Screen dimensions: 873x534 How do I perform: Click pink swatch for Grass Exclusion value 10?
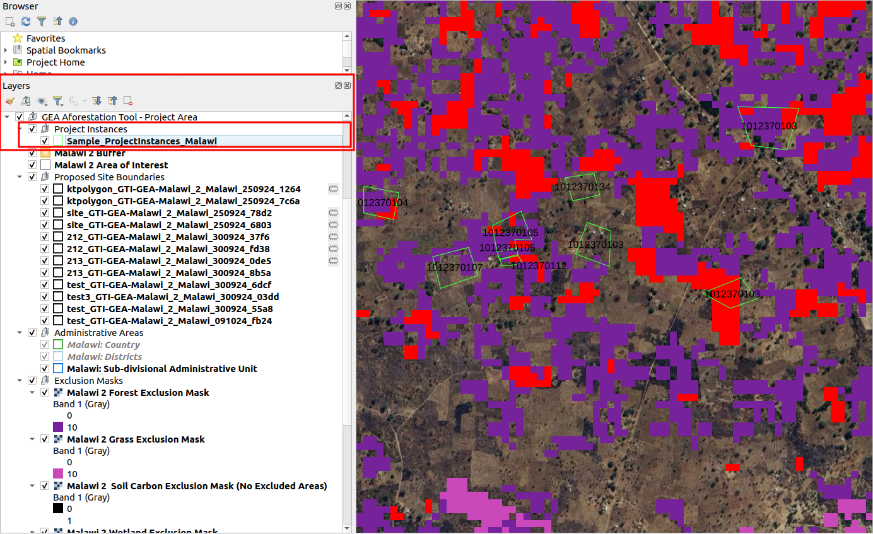[58, 474]
